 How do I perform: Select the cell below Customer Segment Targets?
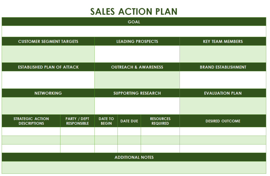point(48,54)
